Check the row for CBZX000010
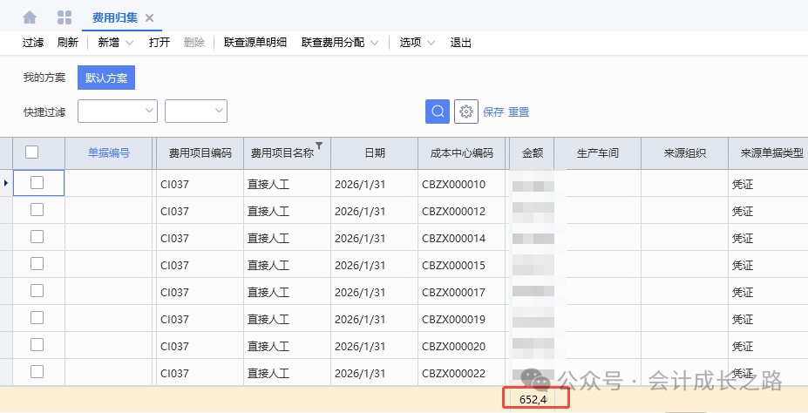This screenshot has height=413, width=808. (37, 183)
